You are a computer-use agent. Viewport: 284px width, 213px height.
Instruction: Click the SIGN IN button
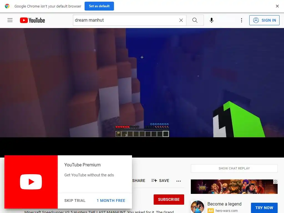point(264,20)
